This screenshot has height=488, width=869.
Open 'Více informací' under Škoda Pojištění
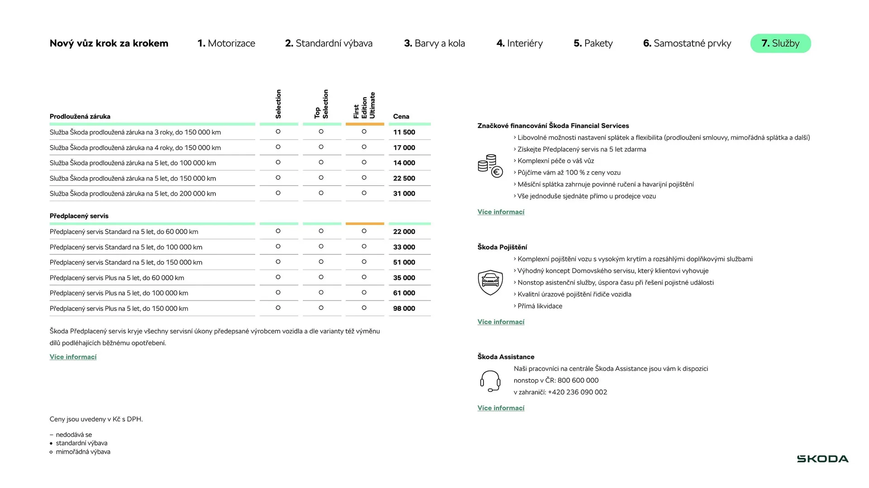(501, 322)
